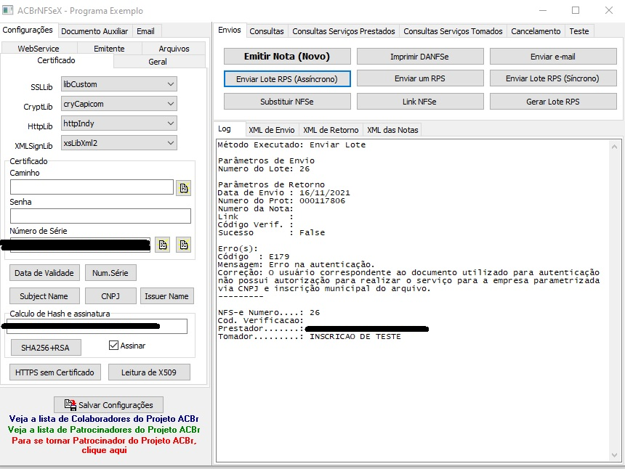Click the Enviar e-mail button

(553, 57)
